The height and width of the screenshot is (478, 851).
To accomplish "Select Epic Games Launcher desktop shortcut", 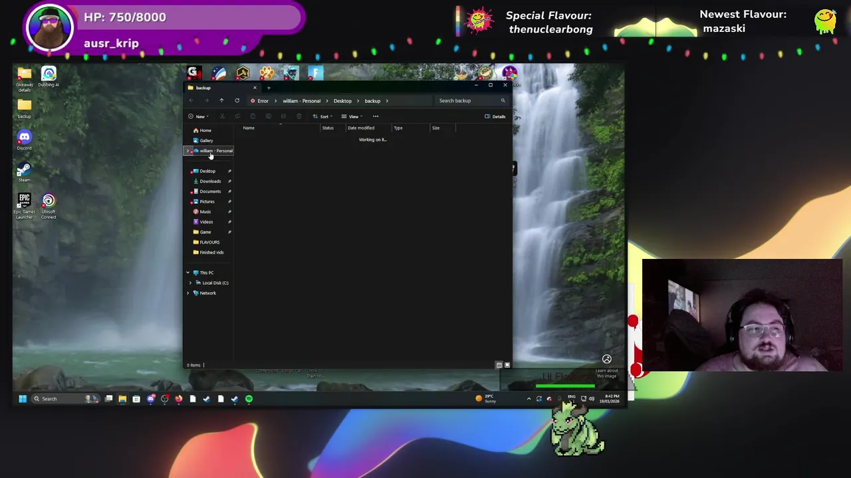I will pos(24,206).
